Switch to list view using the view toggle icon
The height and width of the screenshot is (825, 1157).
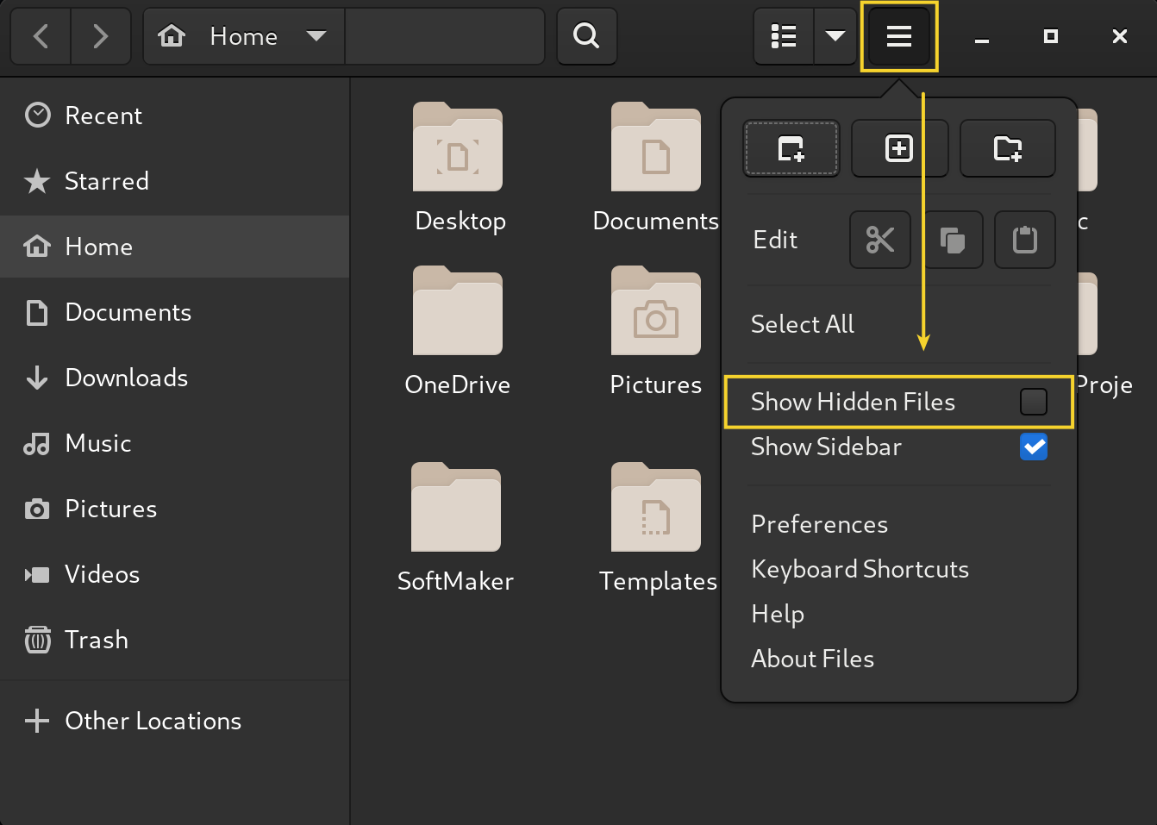tap(783, 36)
